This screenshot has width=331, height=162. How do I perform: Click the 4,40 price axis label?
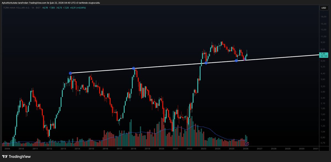coord(323,73)
